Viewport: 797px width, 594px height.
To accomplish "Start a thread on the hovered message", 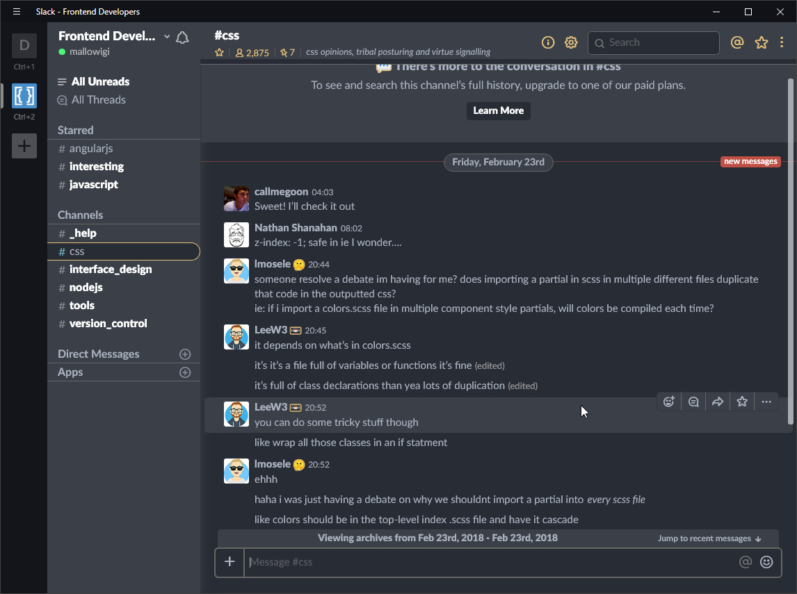I will (x=693, y=402).
